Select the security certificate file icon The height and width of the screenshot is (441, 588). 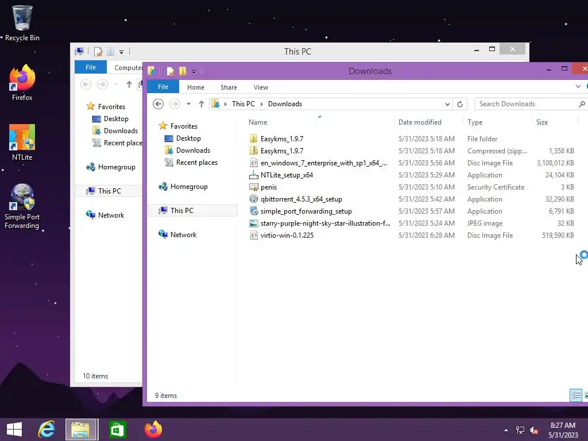click(254, 187)
